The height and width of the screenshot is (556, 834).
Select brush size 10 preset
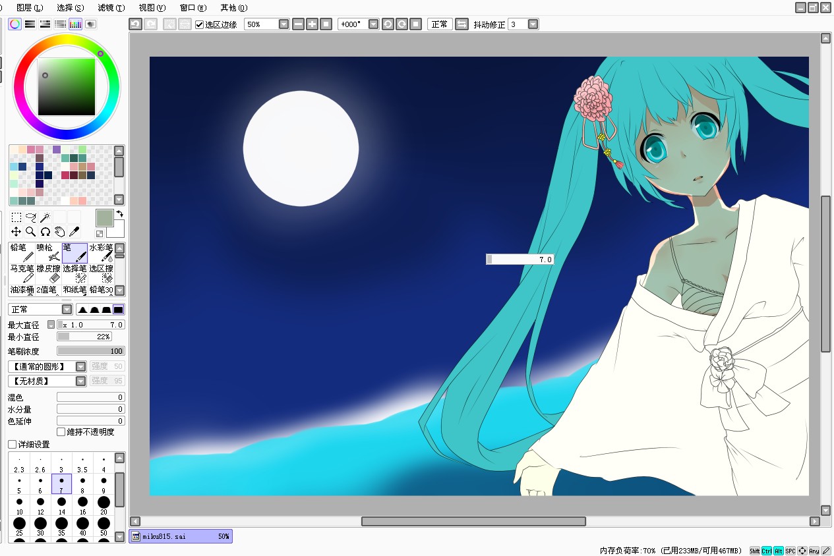click(x=19, y=505)
